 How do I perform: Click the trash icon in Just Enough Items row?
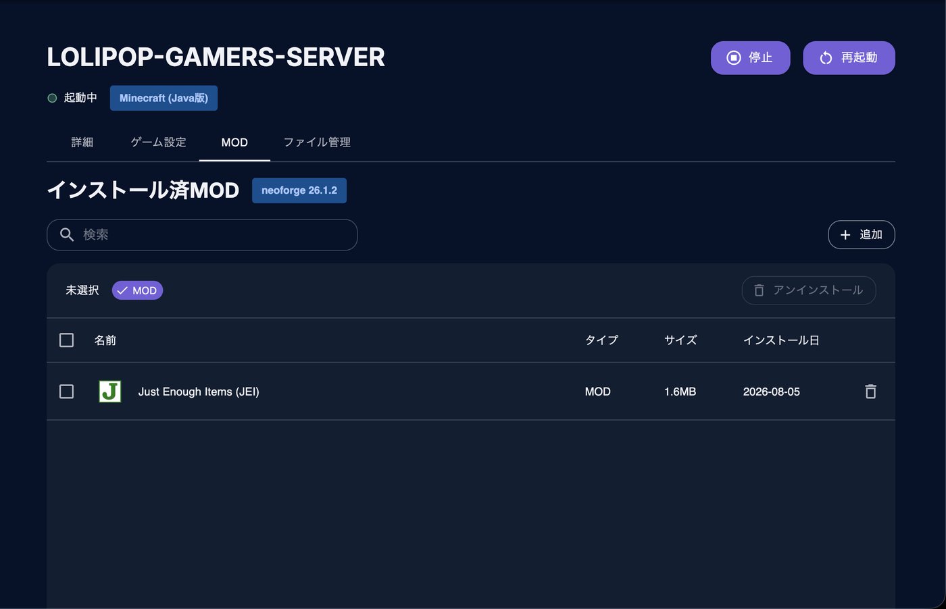point(870,392)
